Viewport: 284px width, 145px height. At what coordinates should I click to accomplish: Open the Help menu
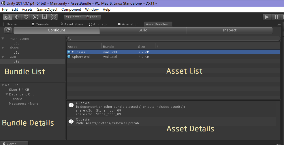pyautogui.click(x=106, y=10)
